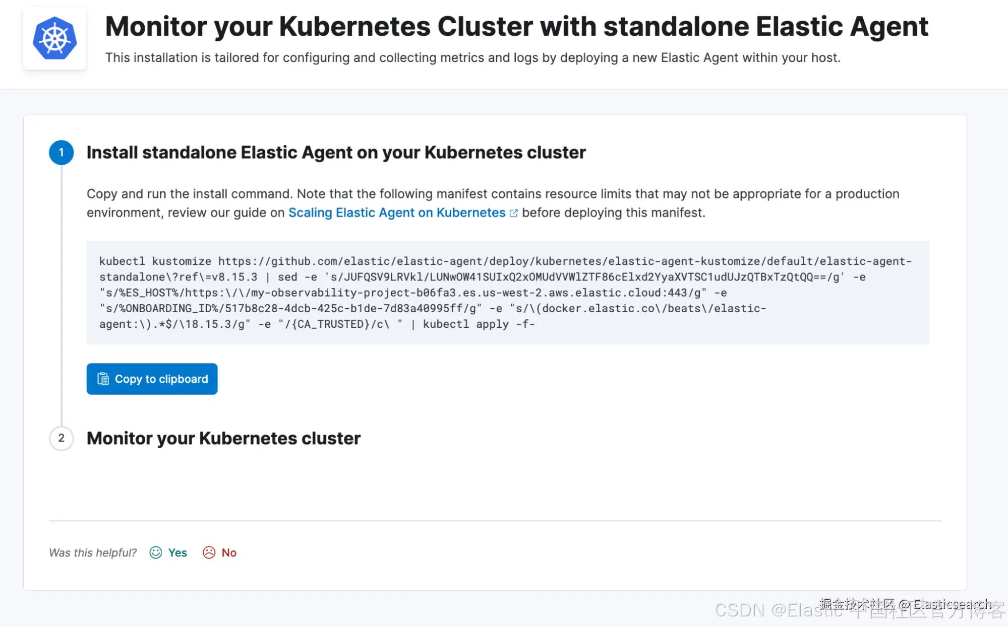Click the main page title heading
Screen dimensions: 1008x627
click(x=516, y=27)
